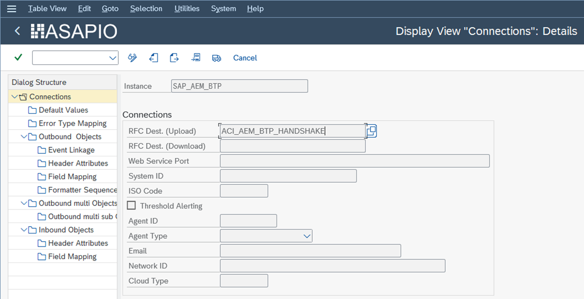
Task: Select Header Attributes under Outbound Objects
Action: (78, 163)
